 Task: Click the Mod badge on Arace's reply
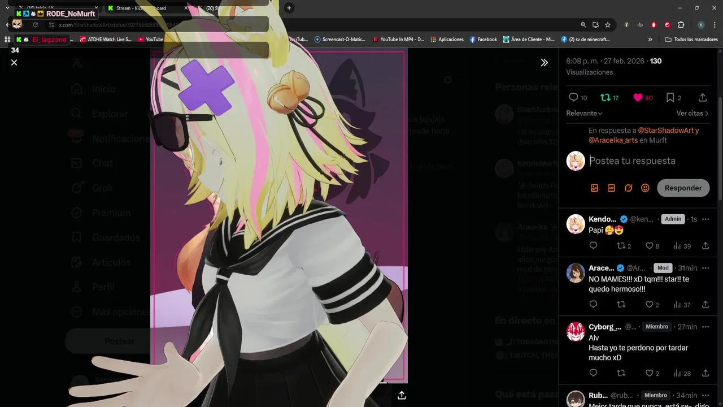tap(663, 268)
